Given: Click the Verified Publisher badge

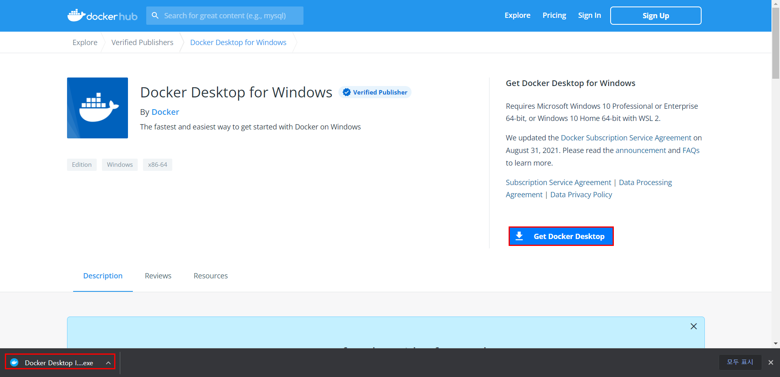Looking at the screenshot, I should (x=375, y=92).
